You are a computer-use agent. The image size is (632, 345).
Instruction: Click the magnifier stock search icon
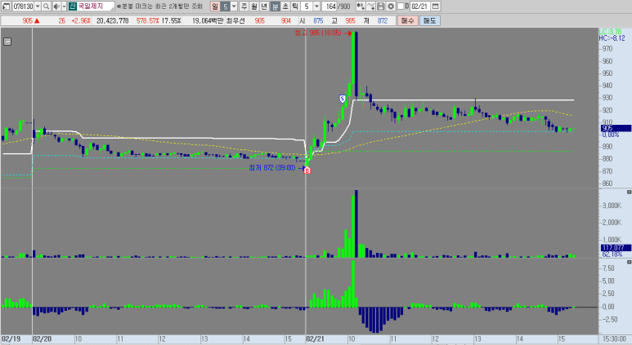[x=47, y=7]
